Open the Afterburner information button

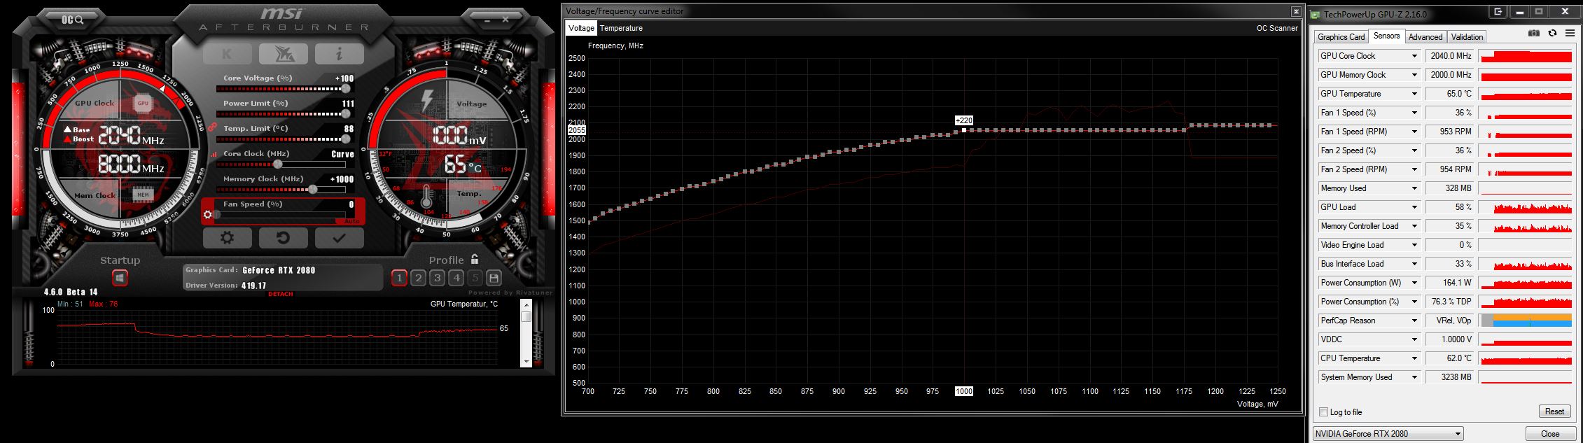(339, 54)
